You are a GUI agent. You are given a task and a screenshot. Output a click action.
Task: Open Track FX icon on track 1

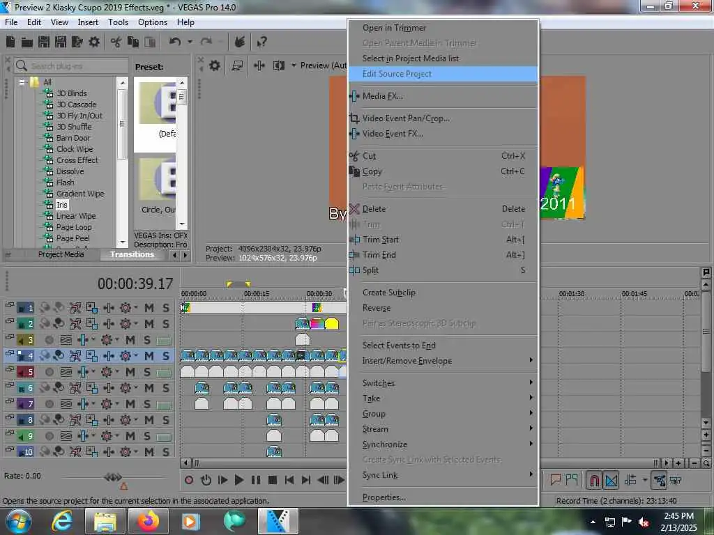coord(108,308)
